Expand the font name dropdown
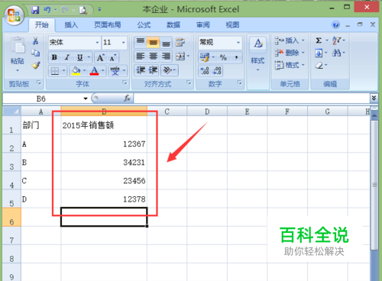 [x=97, y=42]
